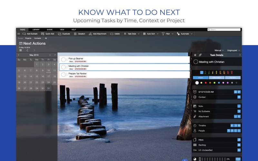Open the Share tab
Image resolution: width=258 pixels, height=161 pixels.
pos(50,30)
